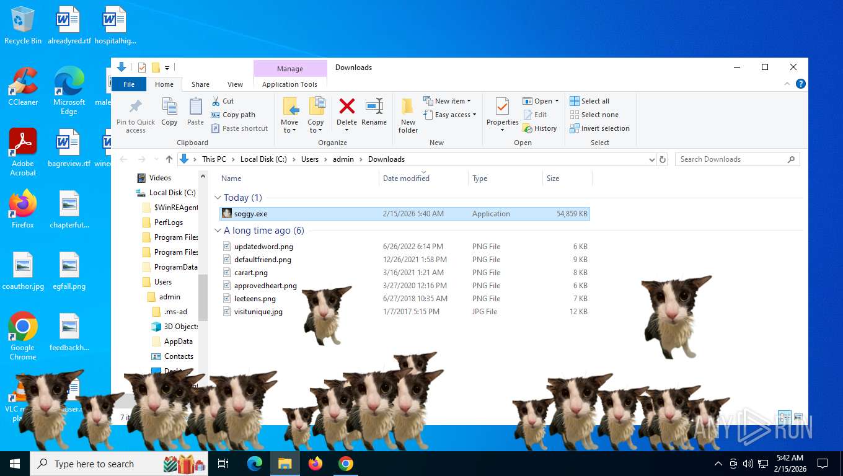Image resolution: width=843 pixels, height=476 pixels.
Task: Sort by the Date modified column
Action: pyautogui.click(x=423, y=178)
